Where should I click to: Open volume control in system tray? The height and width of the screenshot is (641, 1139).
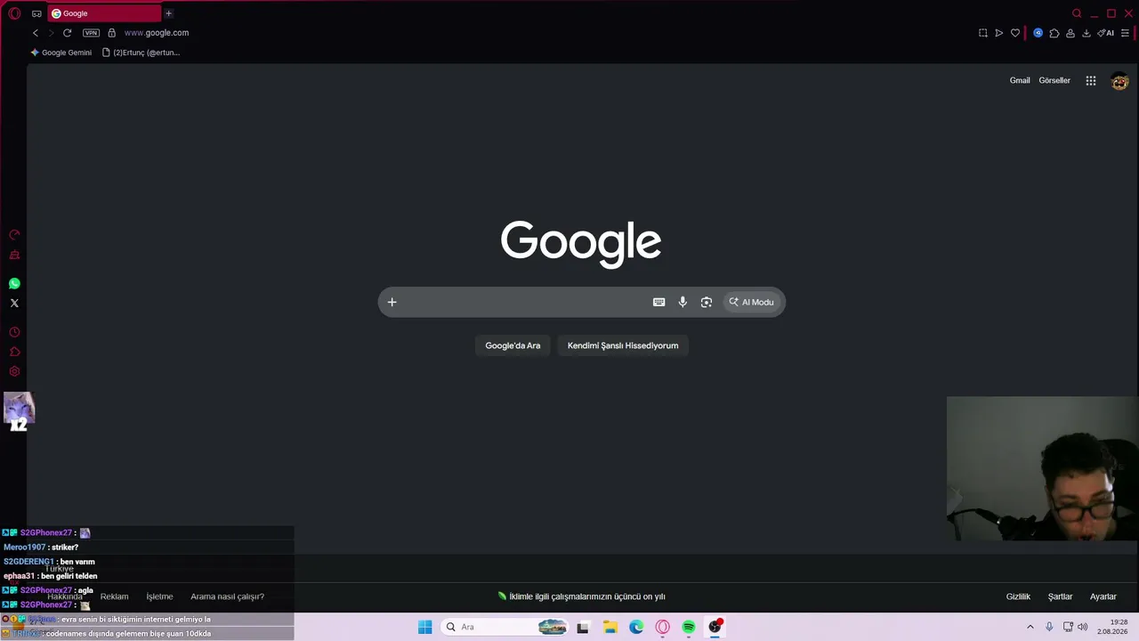coord(1083,627)
